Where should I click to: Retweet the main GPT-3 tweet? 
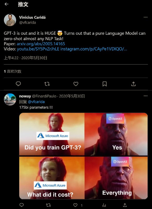47,84
